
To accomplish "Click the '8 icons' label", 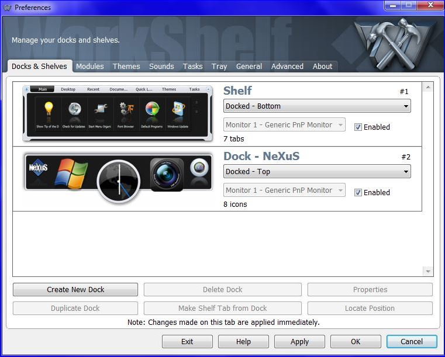I will tap(235, 204).
